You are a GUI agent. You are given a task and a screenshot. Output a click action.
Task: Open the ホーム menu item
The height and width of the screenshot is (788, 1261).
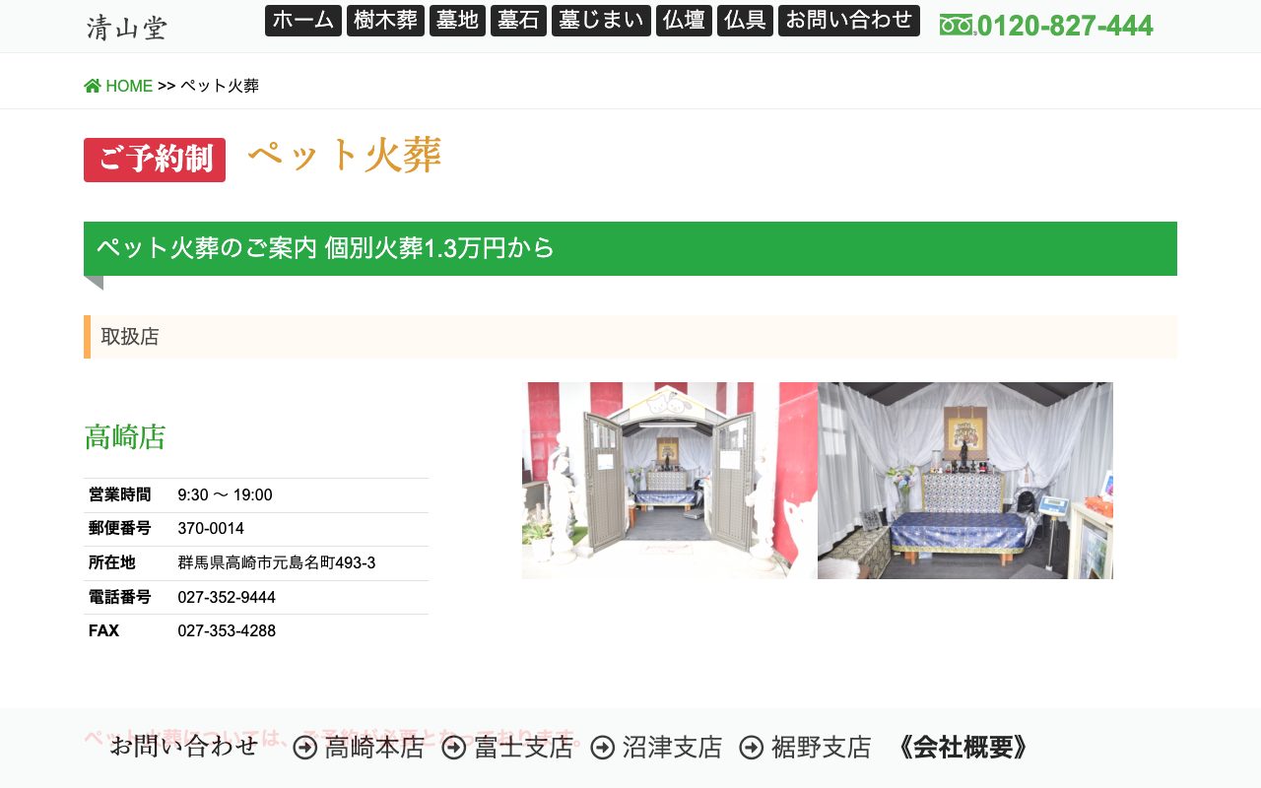click(303, 21)
